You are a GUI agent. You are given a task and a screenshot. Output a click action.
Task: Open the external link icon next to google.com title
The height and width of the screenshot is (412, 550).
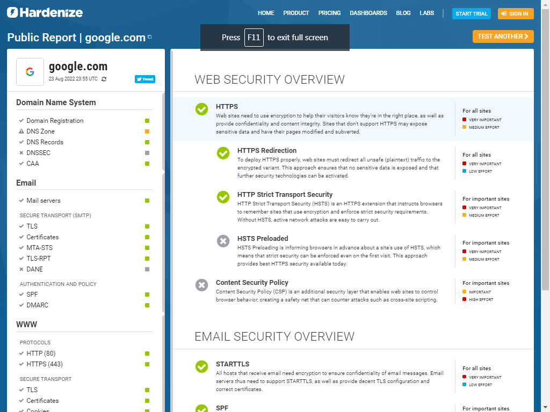pos(150,37)
